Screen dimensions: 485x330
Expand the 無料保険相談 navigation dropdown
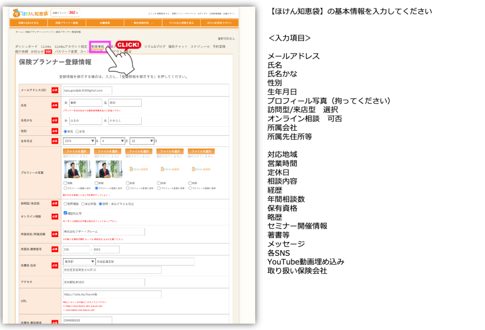tap(143, 23)
